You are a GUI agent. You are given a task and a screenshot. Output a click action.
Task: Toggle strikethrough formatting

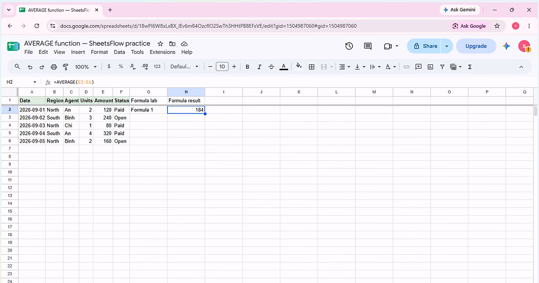(271, 66)
